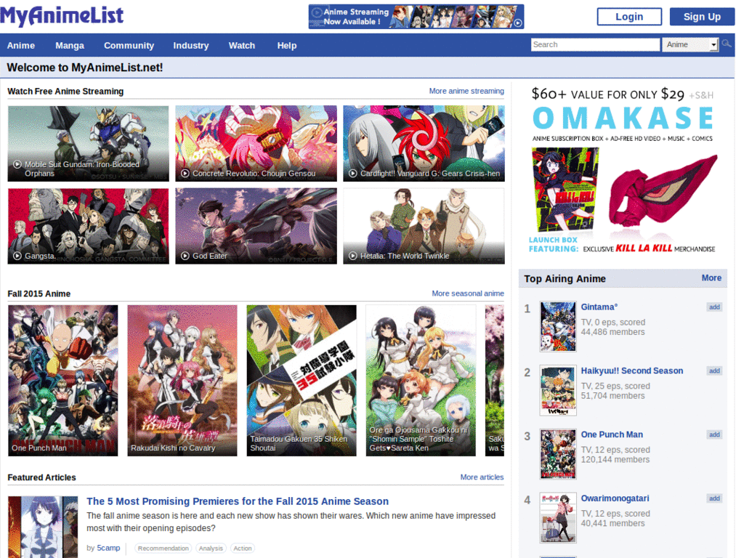Open the Anime menu

pos(21,45)
